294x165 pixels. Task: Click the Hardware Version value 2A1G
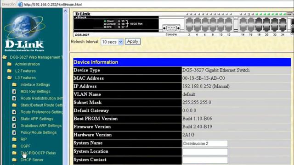188,135
